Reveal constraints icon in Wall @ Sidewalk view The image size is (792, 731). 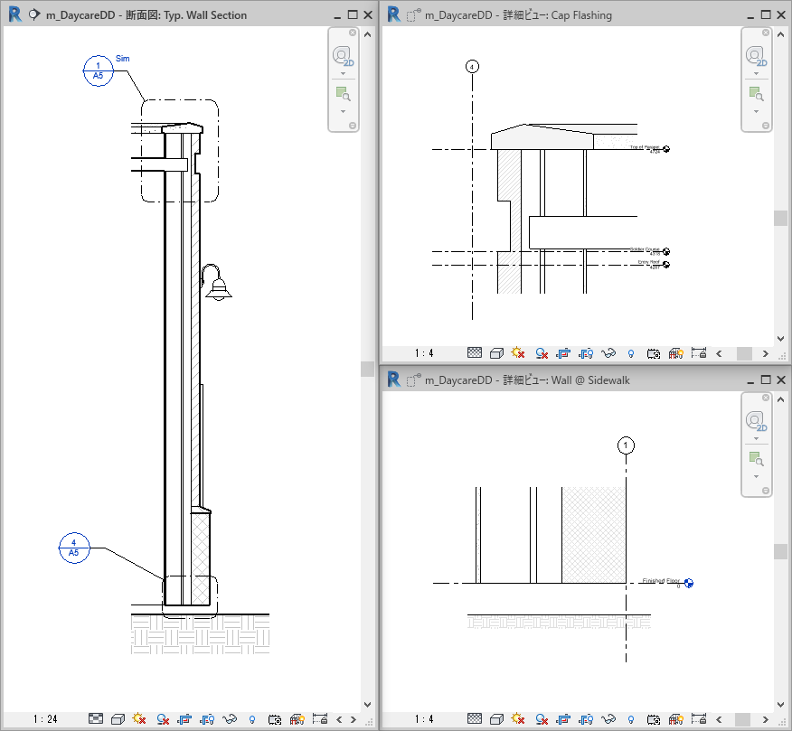(x=699, y=718)
